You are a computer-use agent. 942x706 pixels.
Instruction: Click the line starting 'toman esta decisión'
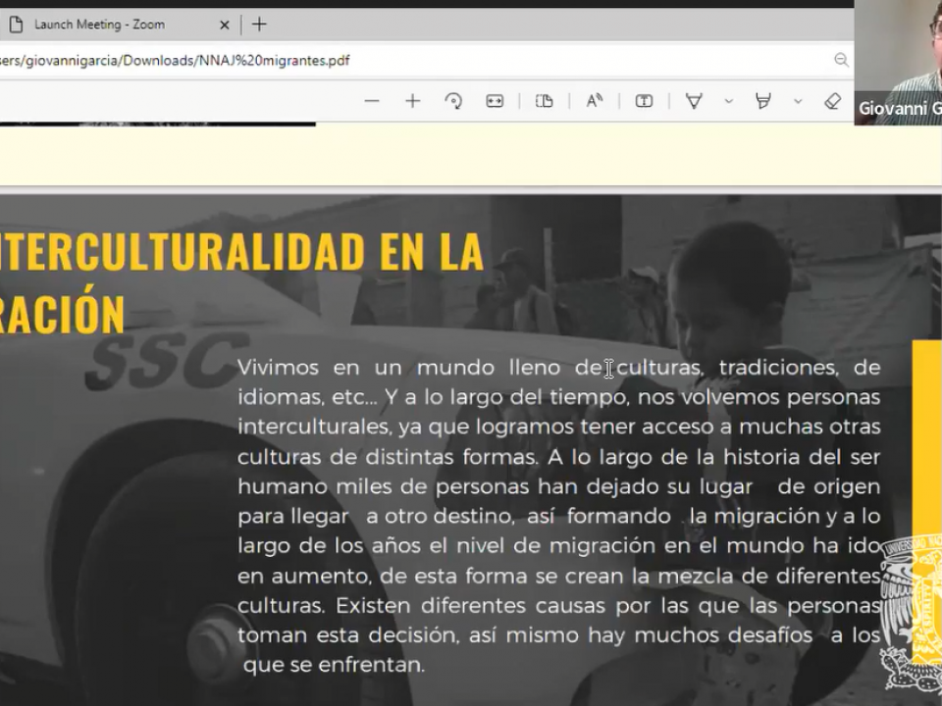pyautogui.click(x=558, y=635)
